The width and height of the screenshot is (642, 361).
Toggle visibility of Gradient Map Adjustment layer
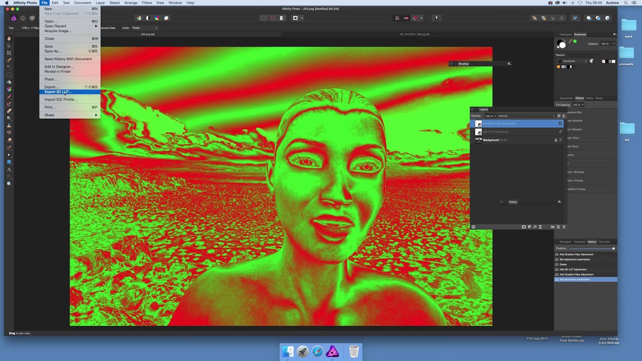tap(560, 123)
